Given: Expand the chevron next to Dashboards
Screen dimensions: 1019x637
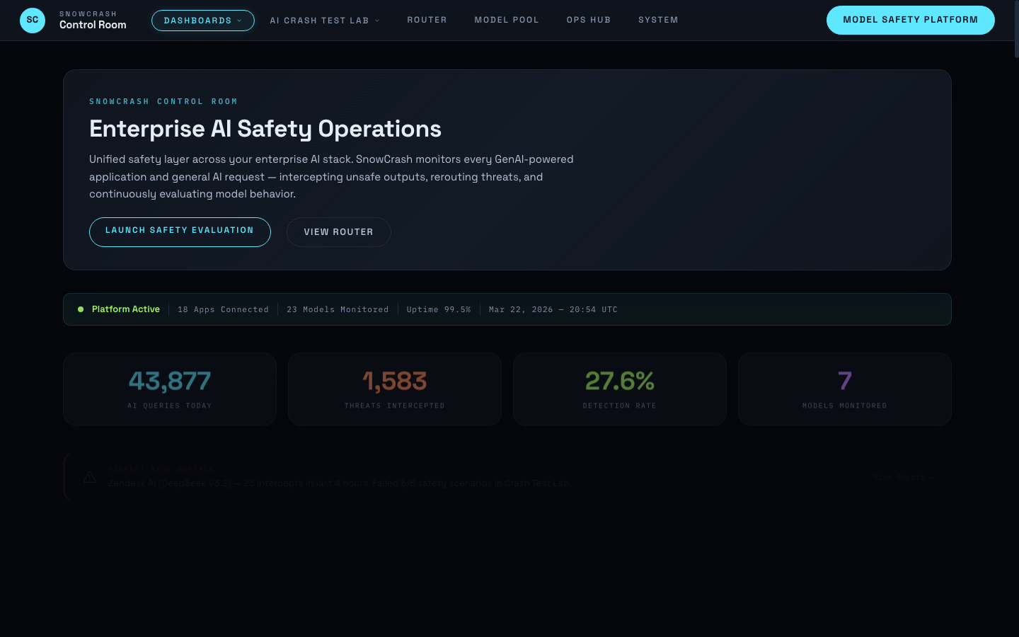Looking at the screenshot, I should click(239, 21).
